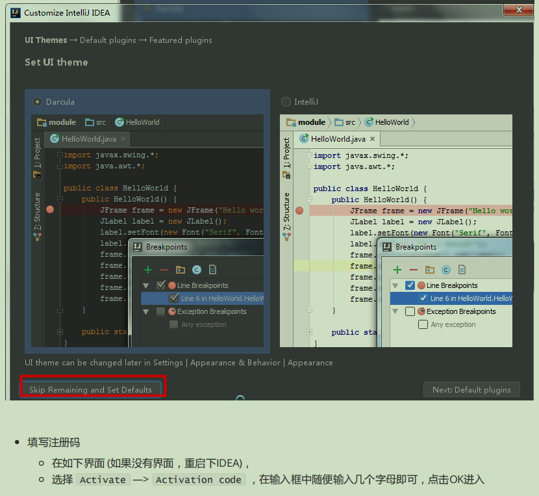Click the module folder icon in Darcula preview
539x496 pixels.
tap(42, 122)
